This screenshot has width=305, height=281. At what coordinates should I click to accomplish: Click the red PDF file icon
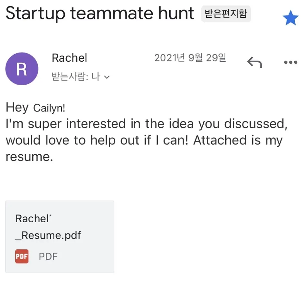22,256
